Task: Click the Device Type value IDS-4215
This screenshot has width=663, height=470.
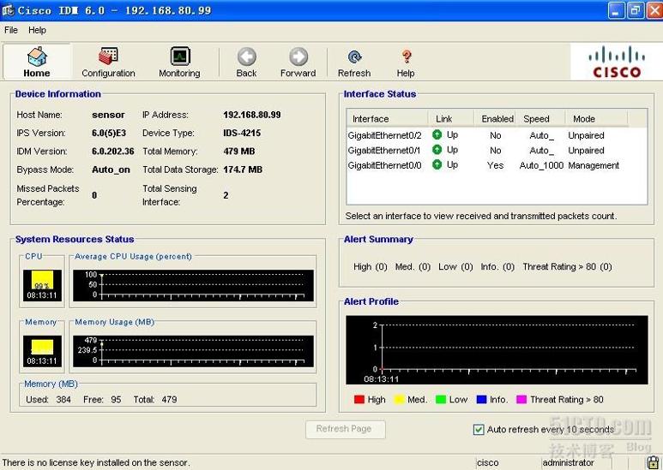Action: coord(242,133)
